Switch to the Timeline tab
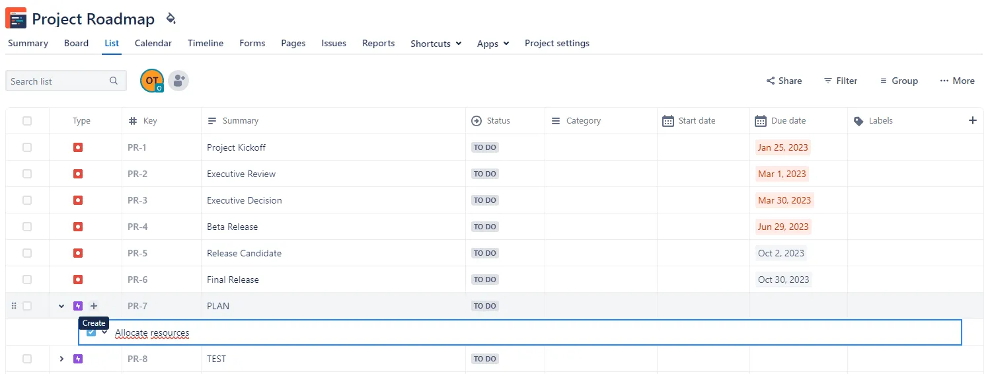 (x=206, y=43)
